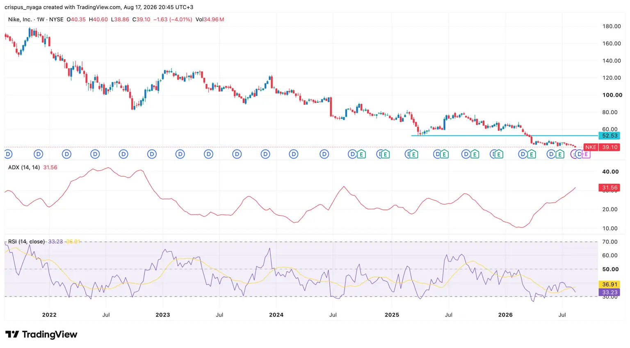Click the Nike, Inc. symbol title
The width and height of the screenshot is (630, 348).
pyautogui.click(x=20, y=19)
